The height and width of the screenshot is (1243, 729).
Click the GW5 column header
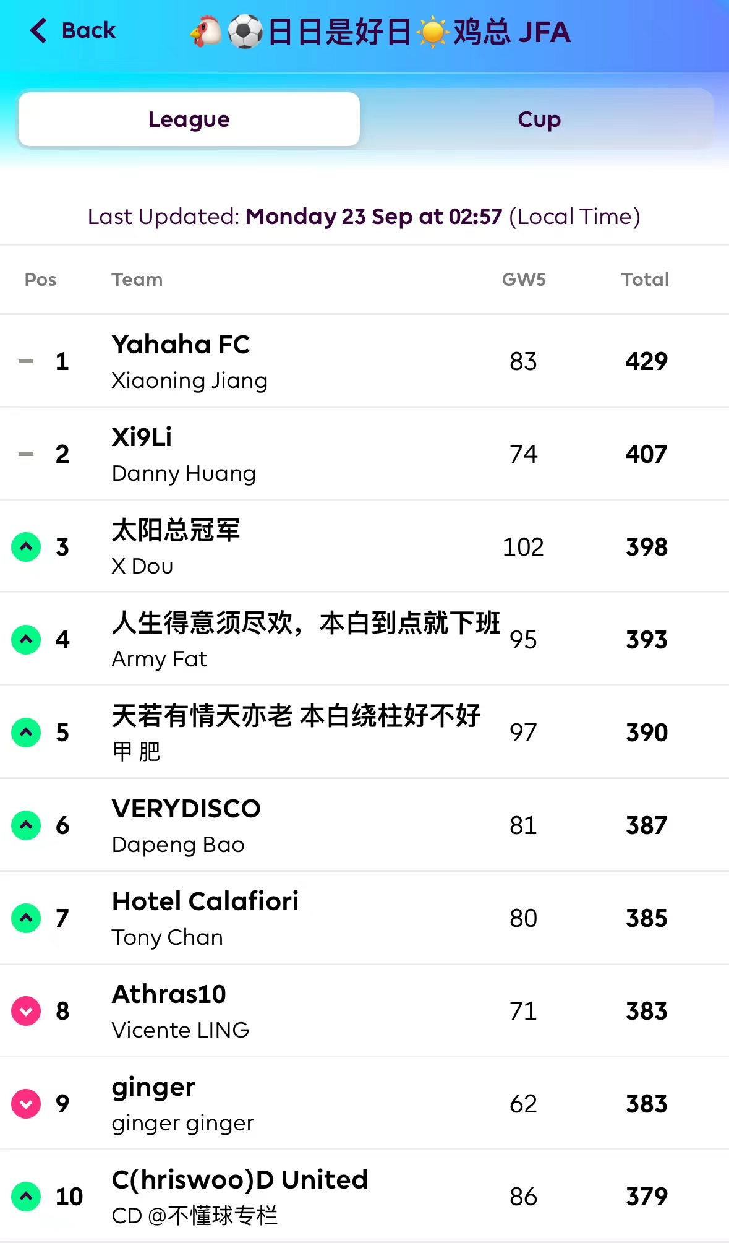pos(524,280)
